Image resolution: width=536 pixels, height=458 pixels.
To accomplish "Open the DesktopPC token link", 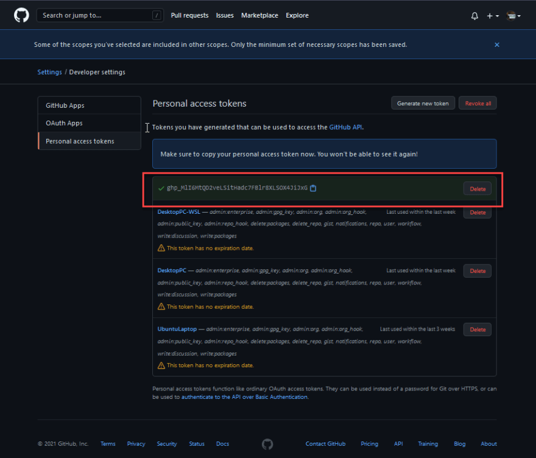I will [172, 270].
